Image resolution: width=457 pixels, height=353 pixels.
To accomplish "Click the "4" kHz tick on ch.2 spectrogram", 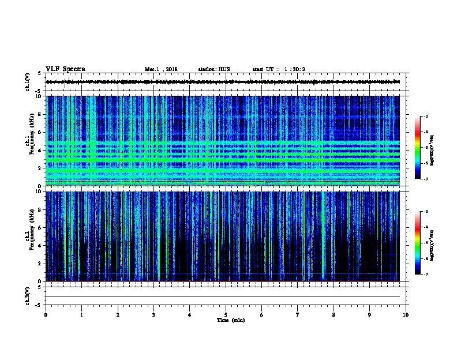I will pos(40,246).
